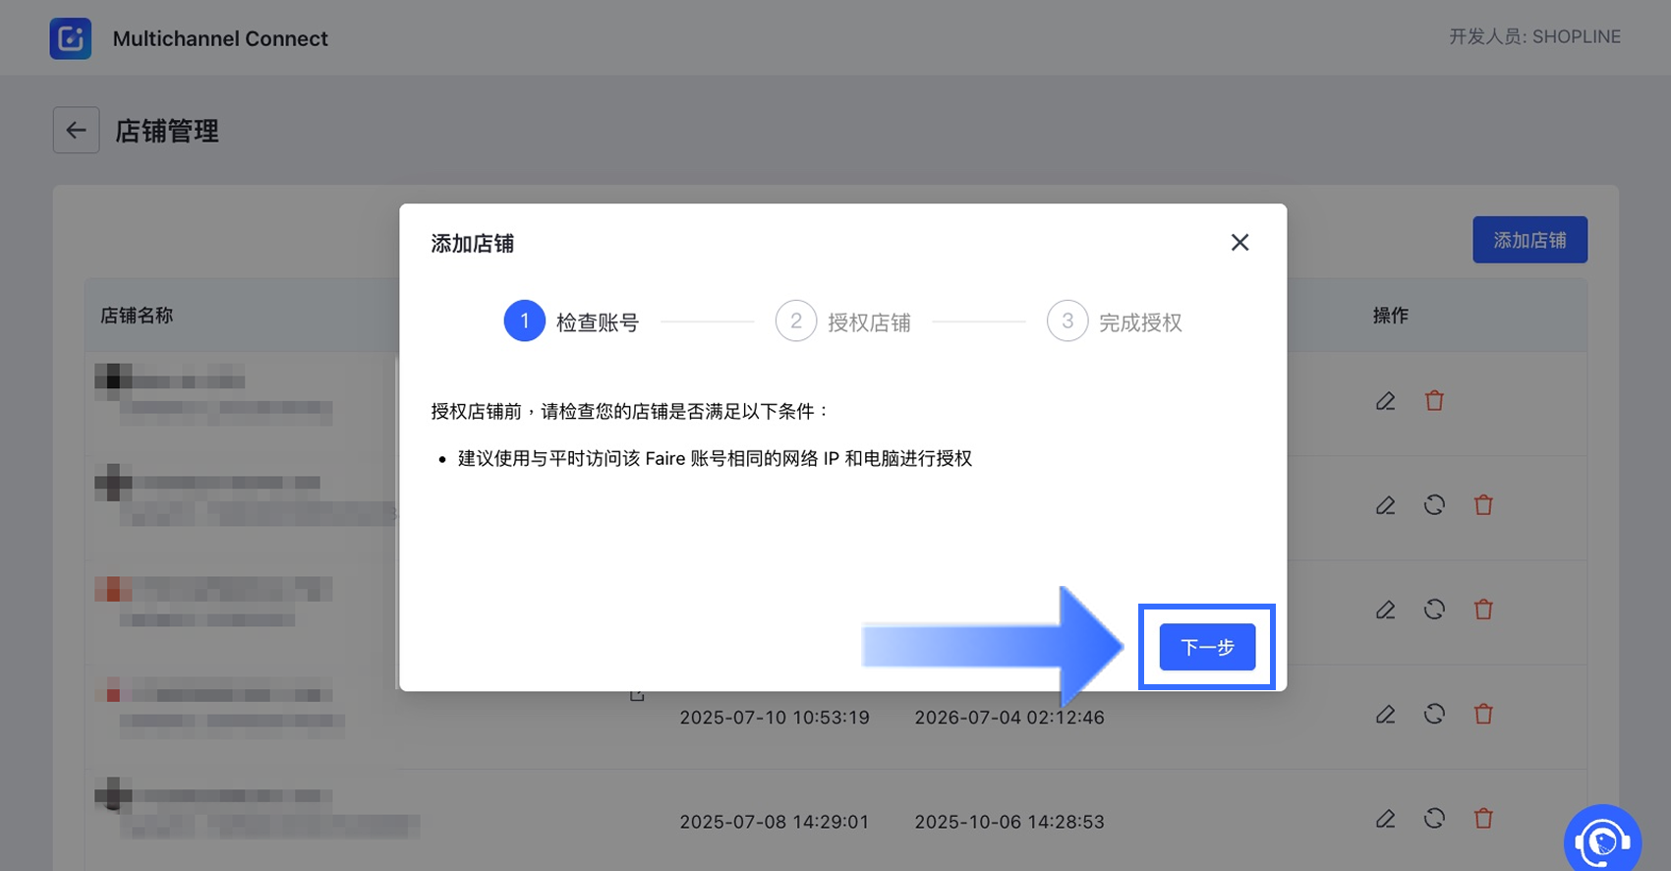Viewport: 1671px width, 871px height.
Task: Delete the store created 2025-07-08 14:29:01
Action: coord(1483,818)
